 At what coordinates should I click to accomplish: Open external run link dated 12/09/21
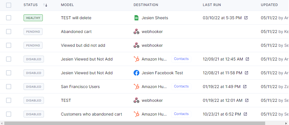pos(247,59)
